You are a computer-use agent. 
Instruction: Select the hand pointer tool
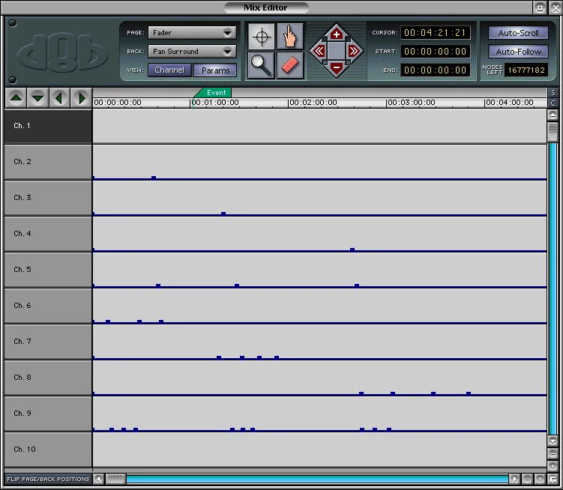tap(290, 37)
